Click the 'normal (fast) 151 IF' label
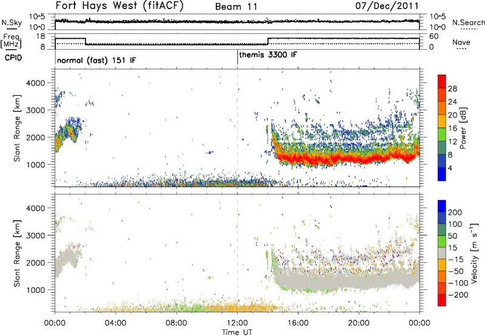The image size is (485, 336). (96, 60)
